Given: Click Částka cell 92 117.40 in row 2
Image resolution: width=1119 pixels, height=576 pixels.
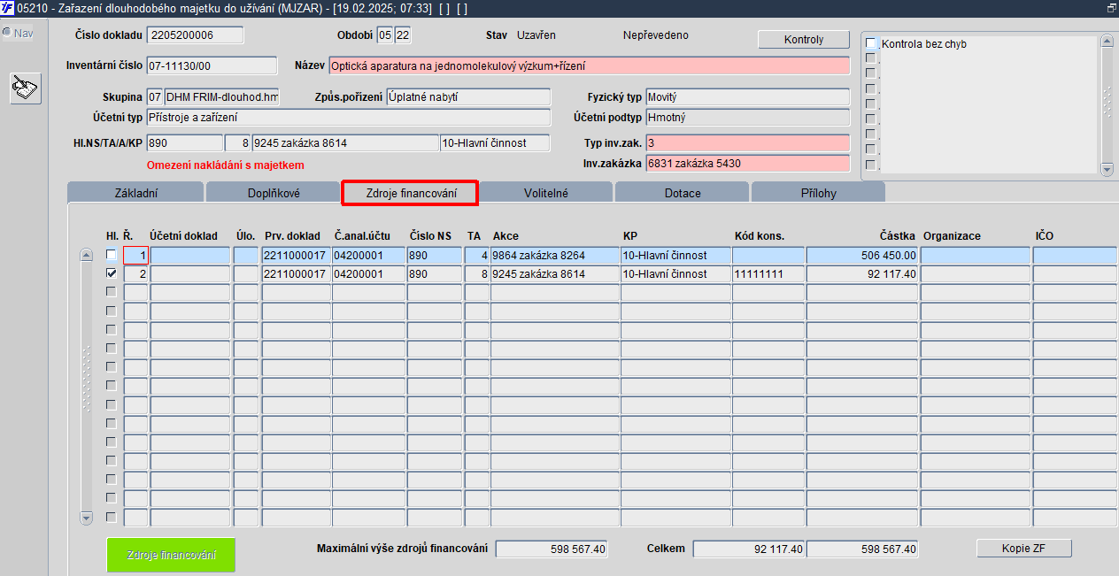Looking at the screenshot, I should [x=862, y=274].
